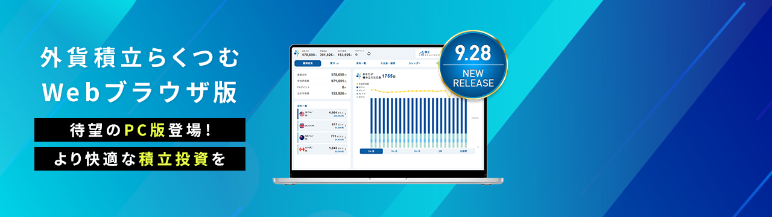The width and height of the screenshot is (772, 217).
Task: Select the 3ヶ月 chart period
Action: tap(394, 151)
